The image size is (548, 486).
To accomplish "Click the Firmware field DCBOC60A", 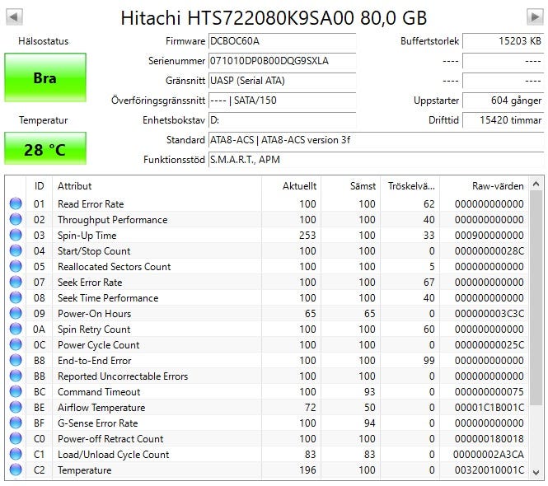I will click(x=281, y=41).
